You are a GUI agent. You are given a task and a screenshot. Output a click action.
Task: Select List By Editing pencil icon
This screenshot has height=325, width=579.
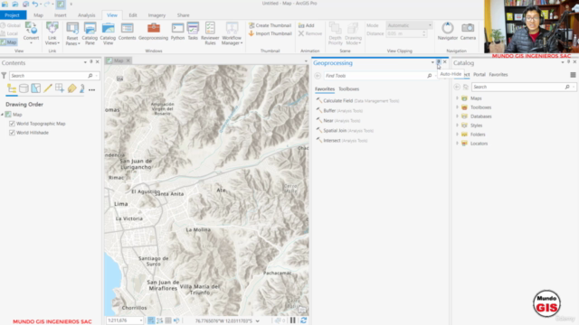tap(48, 88)
